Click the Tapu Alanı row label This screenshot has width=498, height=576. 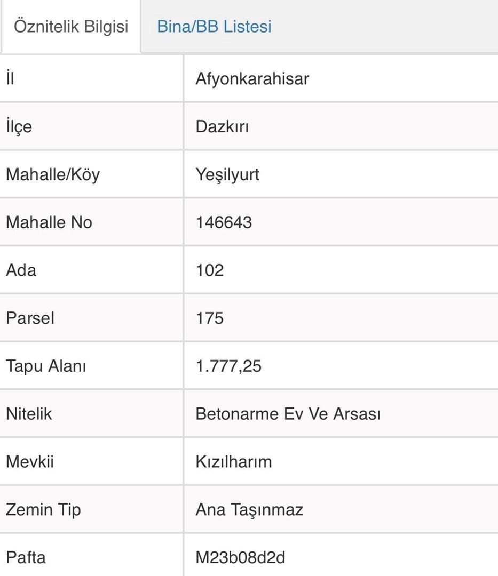click(x=46, y=366)
